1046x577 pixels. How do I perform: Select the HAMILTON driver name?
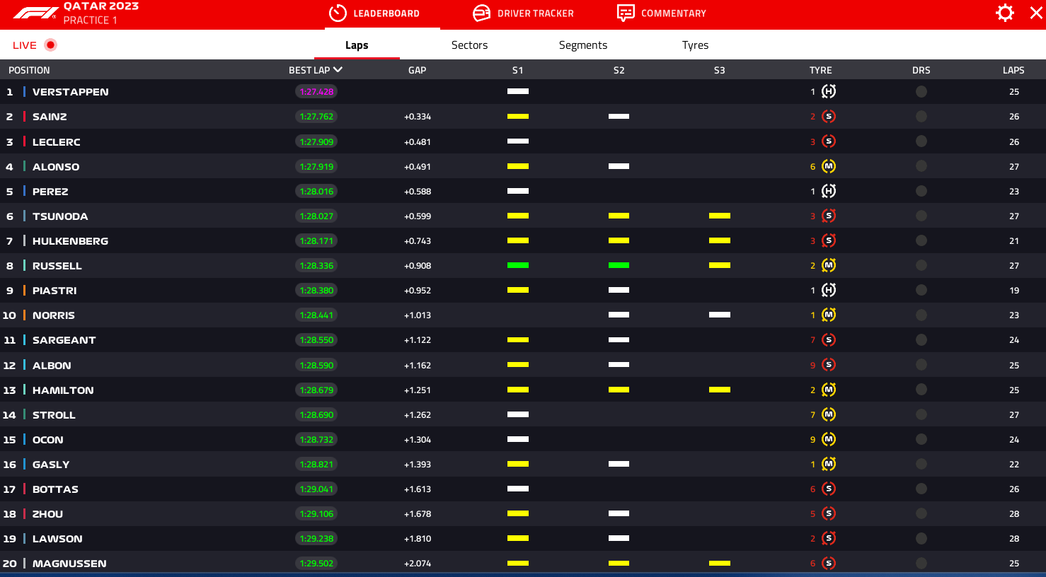coord(63,390)
